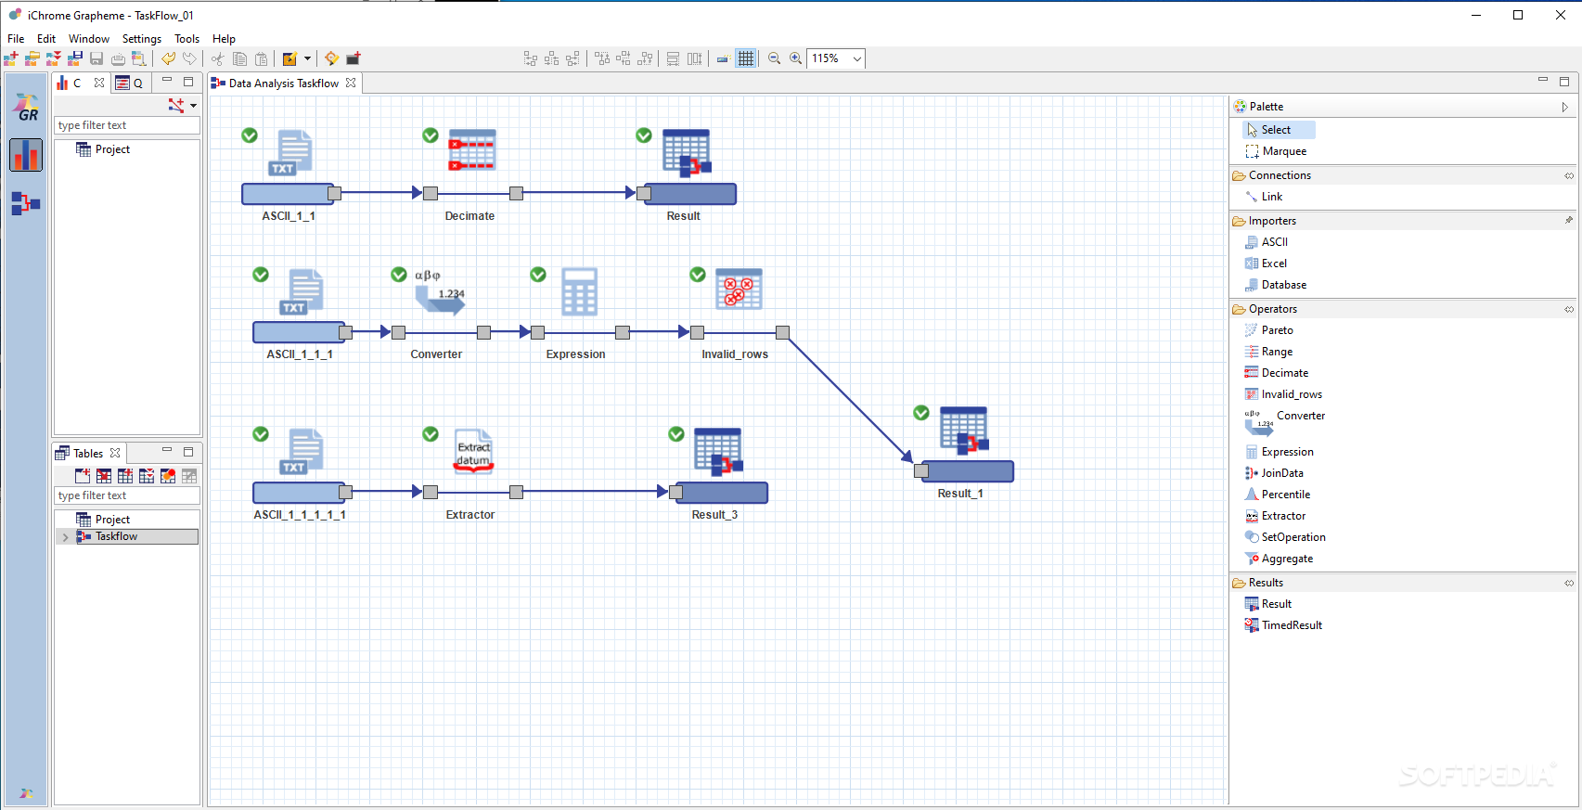The height and width of the screenshot is (810, 1582).
Task: Collapse the Connections palette section
Action: pyautogui.click(x=1569, y=175)
